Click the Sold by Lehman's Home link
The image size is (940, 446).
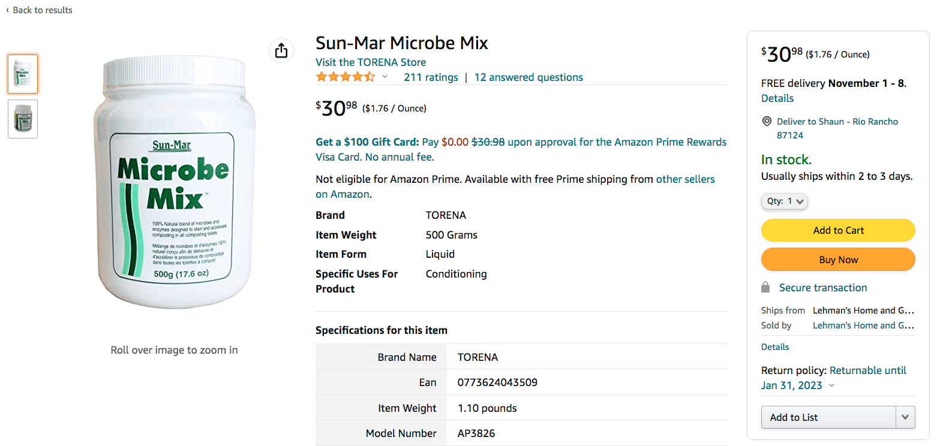tap(863, 326)
